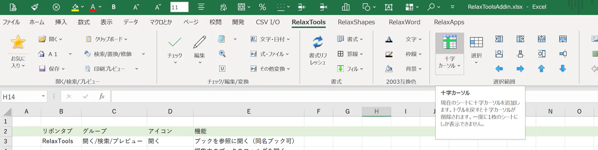The image size is (598, 150).
Task: Toggle the 十字カーソル cross cursor button
Action: [x=450, y=53]
